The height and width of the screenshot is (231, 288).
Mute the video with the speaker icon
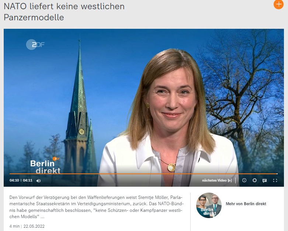pos(39,180)
